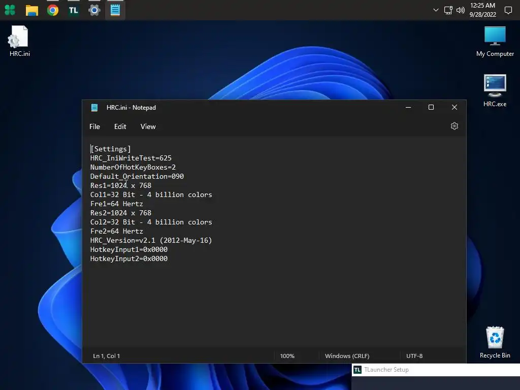
Task: Click the [Settings] line in the editor
Action: coord(111,149)
